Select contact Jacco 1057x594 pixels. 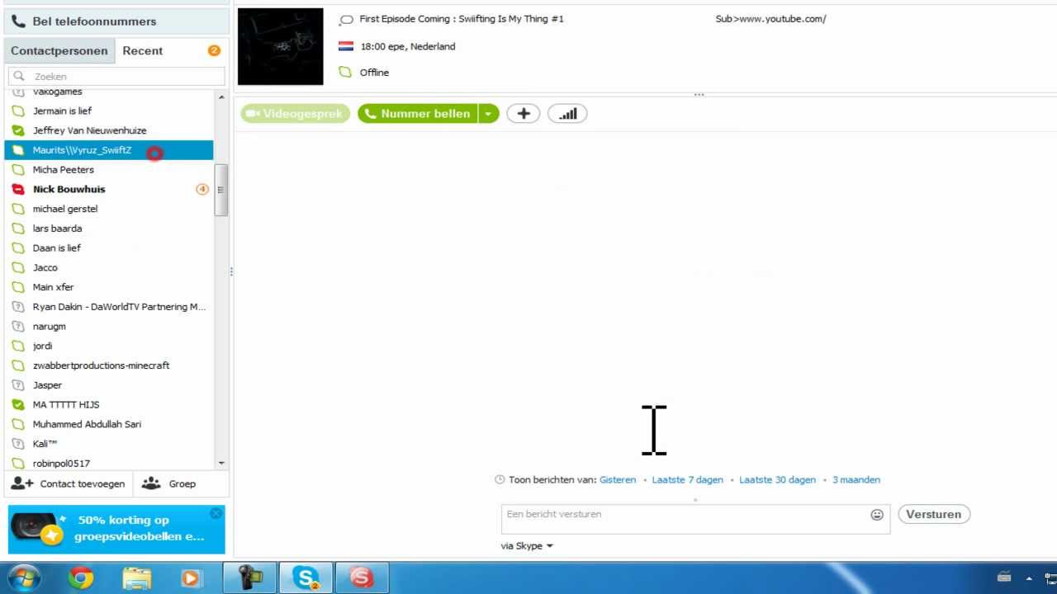[109, 267]
